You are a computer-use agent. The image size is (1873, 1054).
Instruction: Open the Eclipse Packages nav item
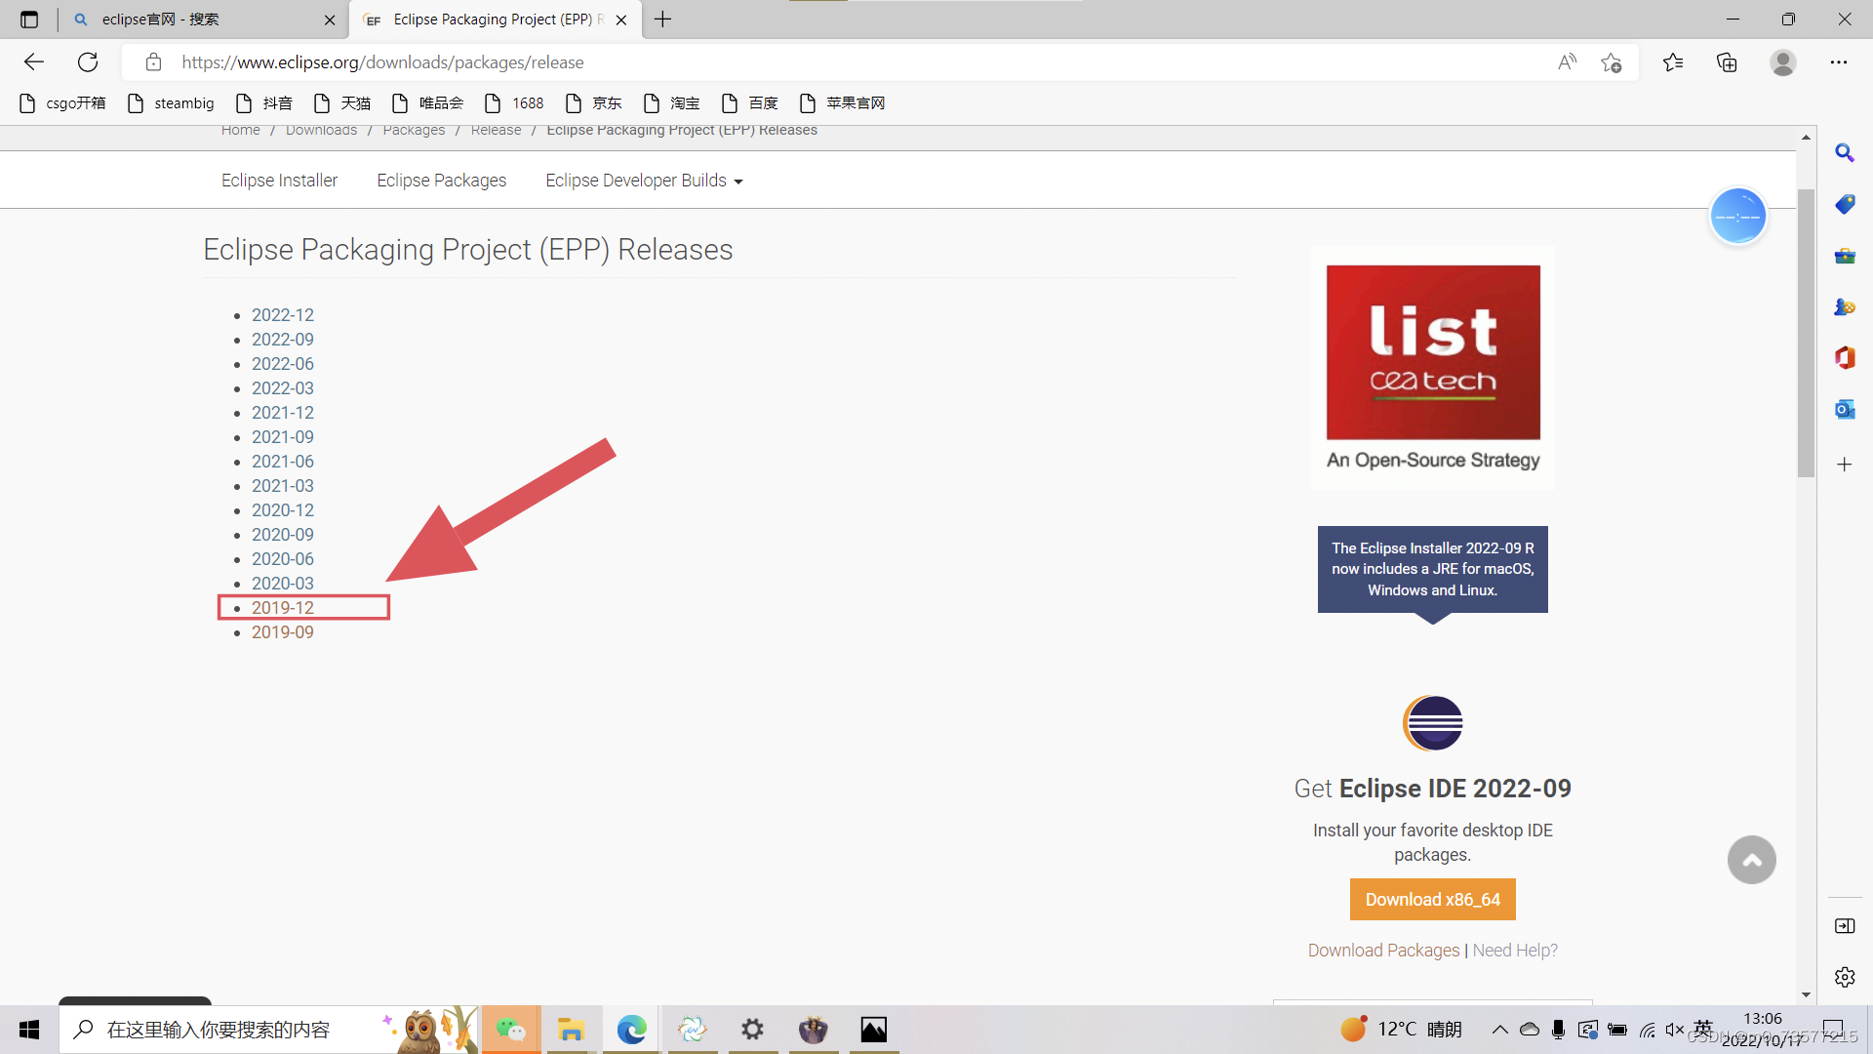tap(442, 181)
